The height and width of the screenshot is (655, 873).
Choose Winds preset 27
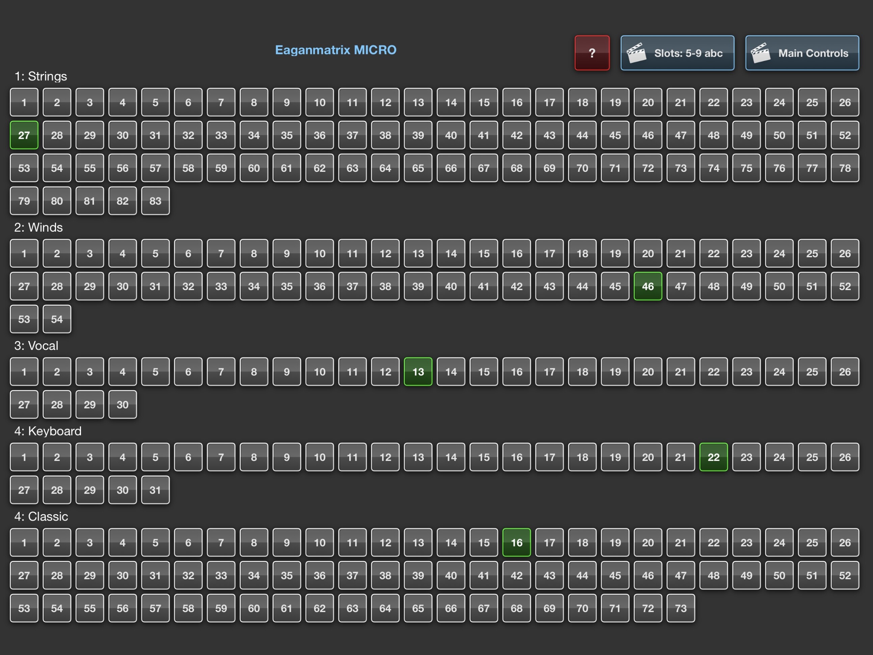[x=24, y=286]
